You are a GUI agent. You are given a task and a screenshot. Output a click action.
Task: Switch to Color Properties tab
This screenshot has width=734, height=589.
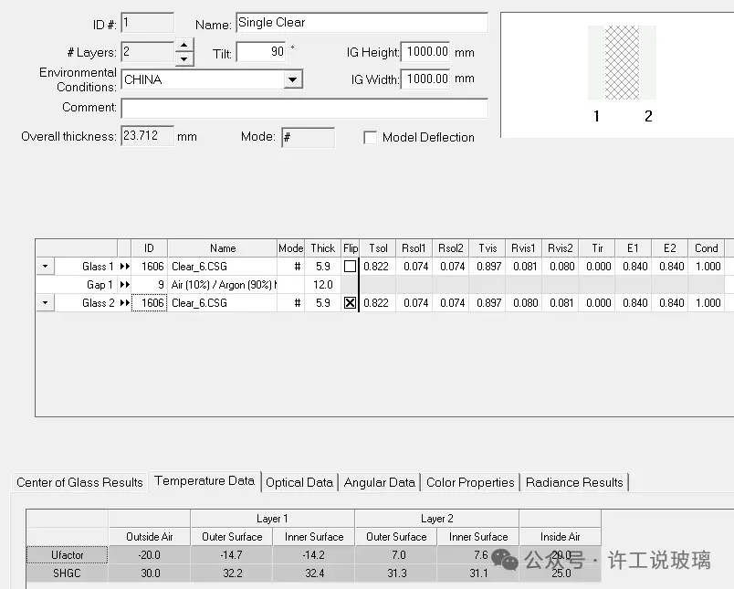pyautogui.click(x=470, y=482)
